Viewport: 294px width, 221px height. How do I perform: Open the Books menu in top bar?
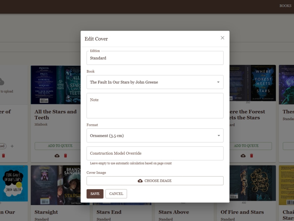(x=285, y=6)
